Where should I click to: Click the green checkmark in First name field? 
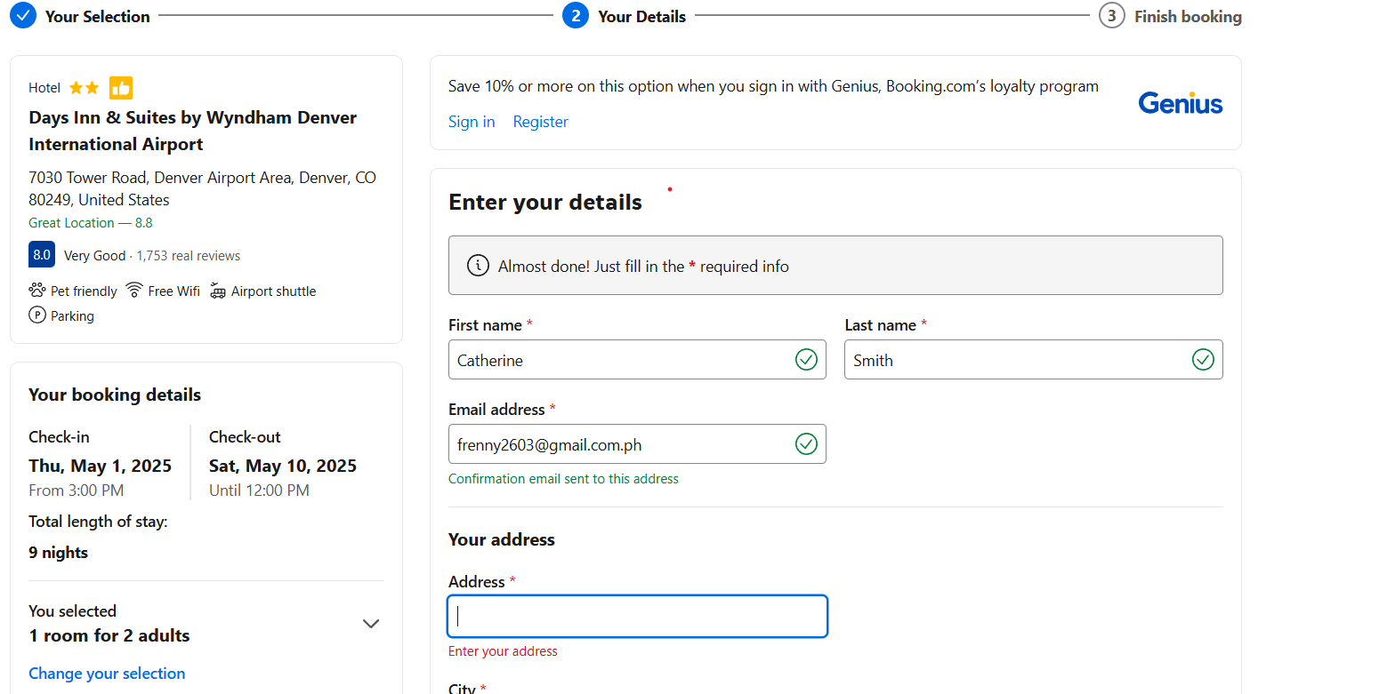pos(806,360)
